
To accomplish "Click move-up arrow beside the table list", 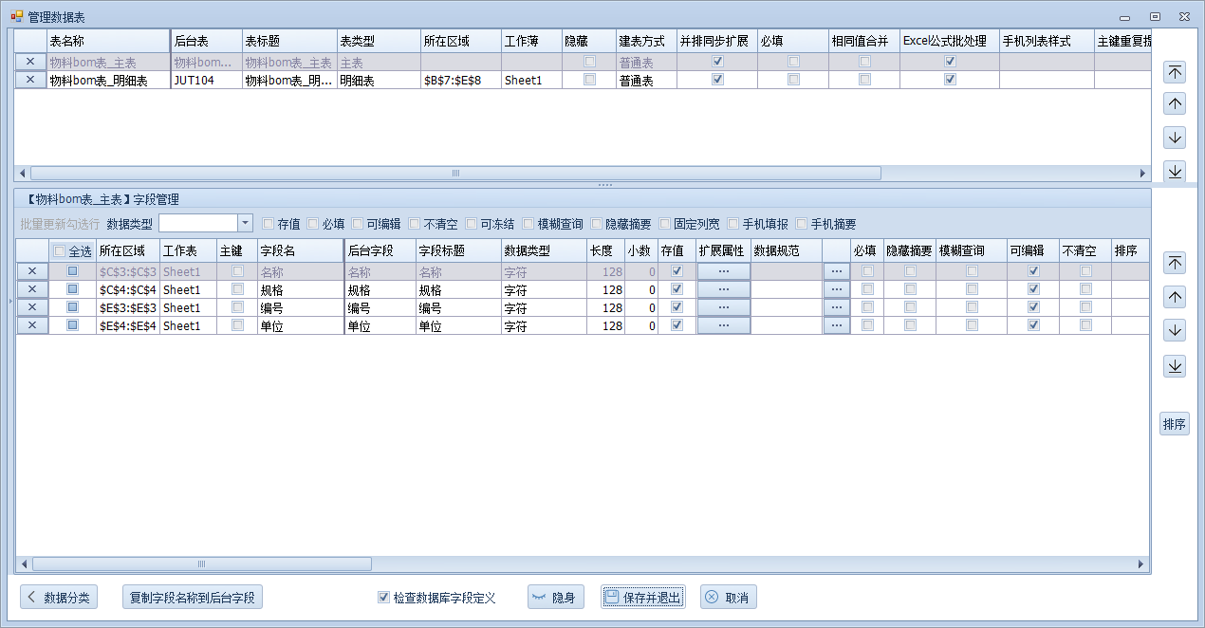I will point(1175,104).
